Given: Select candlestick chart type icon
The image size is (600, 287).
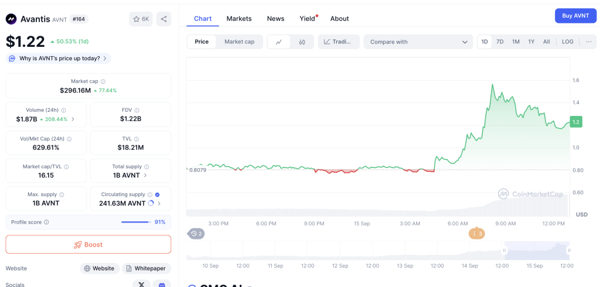Looking at the screenshot, I should coord(302,42).
